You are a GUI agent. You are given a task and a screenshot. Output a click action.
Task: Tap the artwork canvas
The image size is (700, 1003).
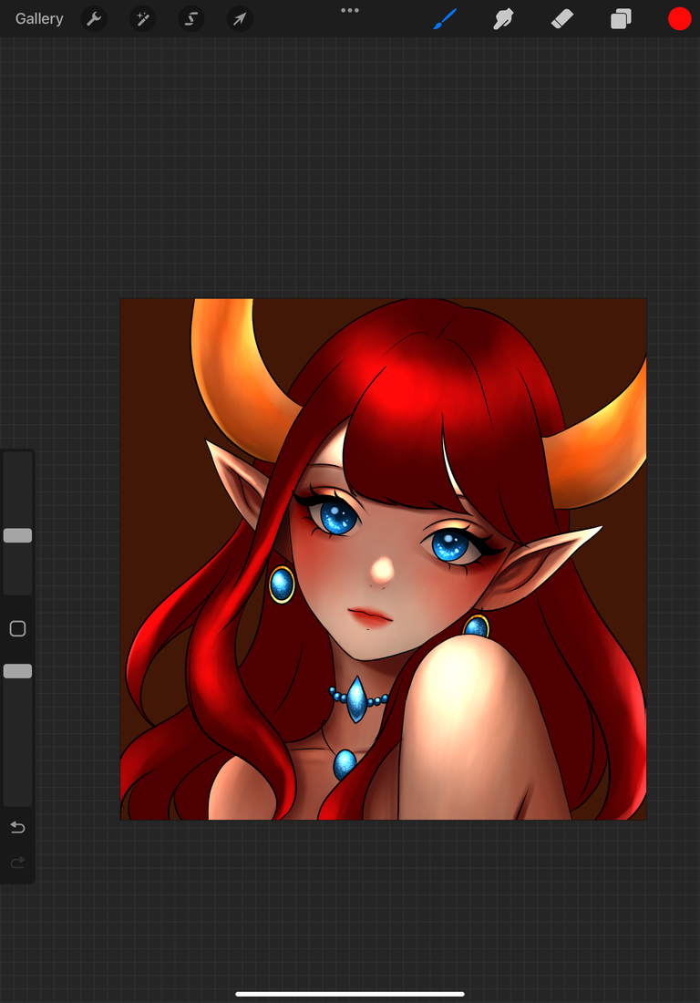pos(384,559)
